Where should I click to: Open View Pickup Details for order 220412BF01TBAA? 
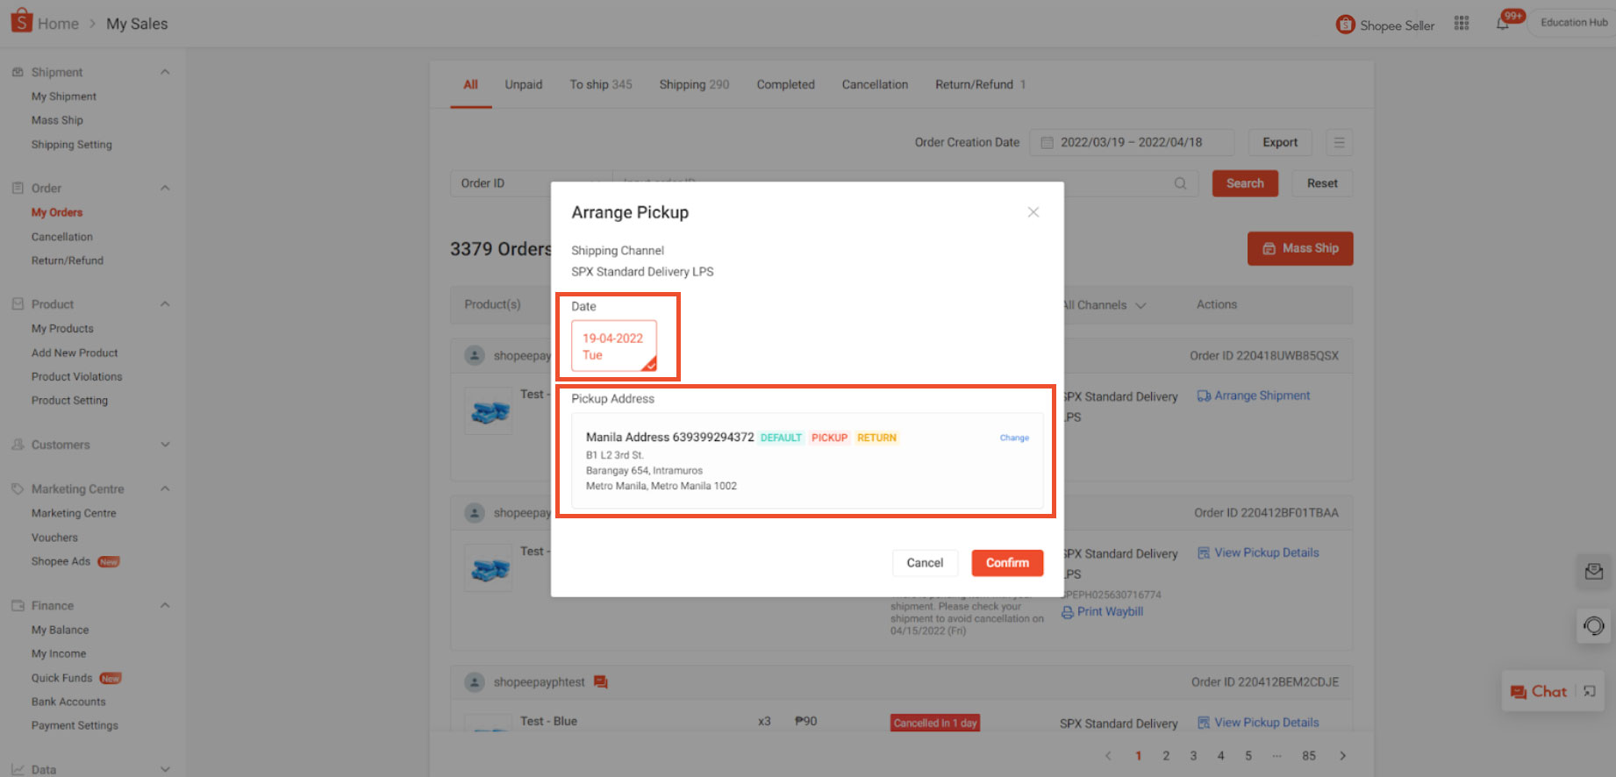1259,552
